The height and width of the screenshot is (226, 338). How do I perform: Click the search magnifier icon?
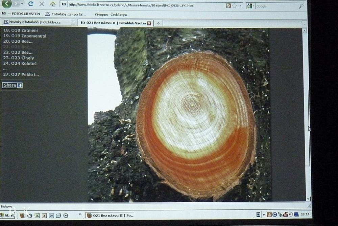(x=301, y=6)
